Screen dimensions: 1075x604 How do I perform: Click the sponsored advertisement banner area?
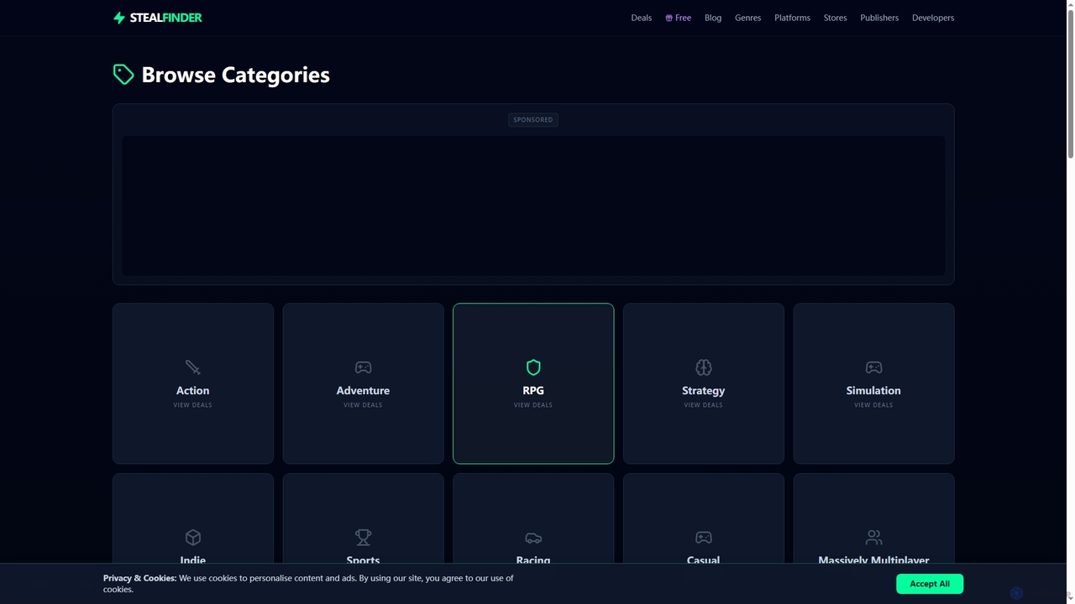(533, 206)
